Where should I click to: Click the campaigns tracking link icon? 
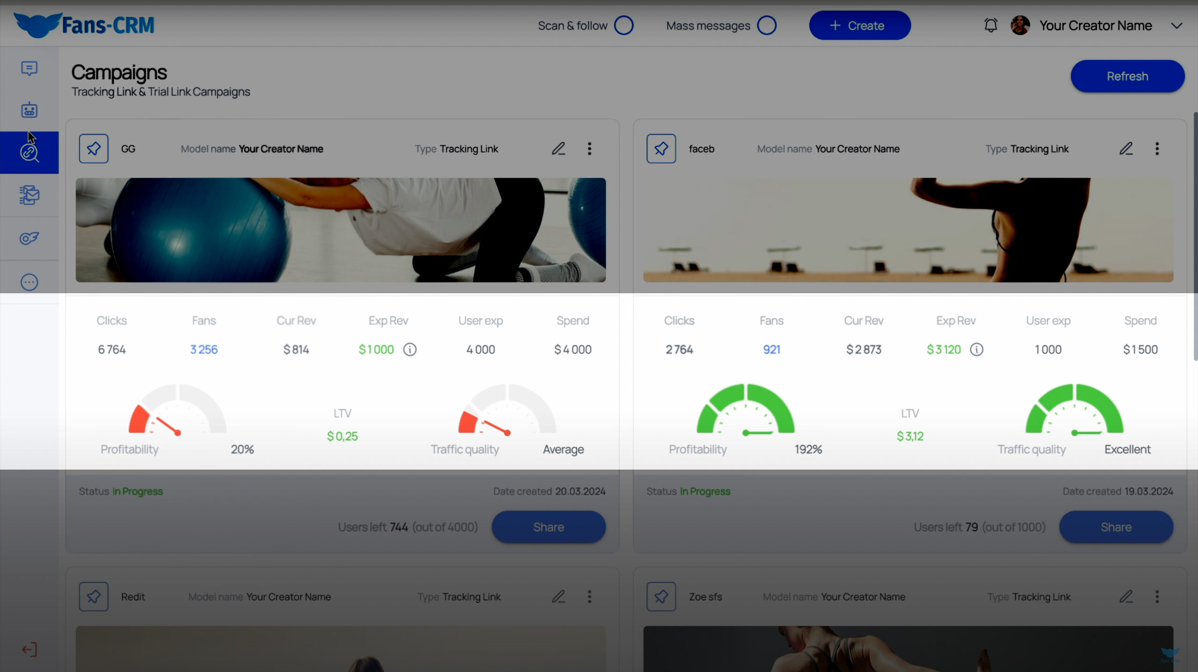[x=29, y=152]
